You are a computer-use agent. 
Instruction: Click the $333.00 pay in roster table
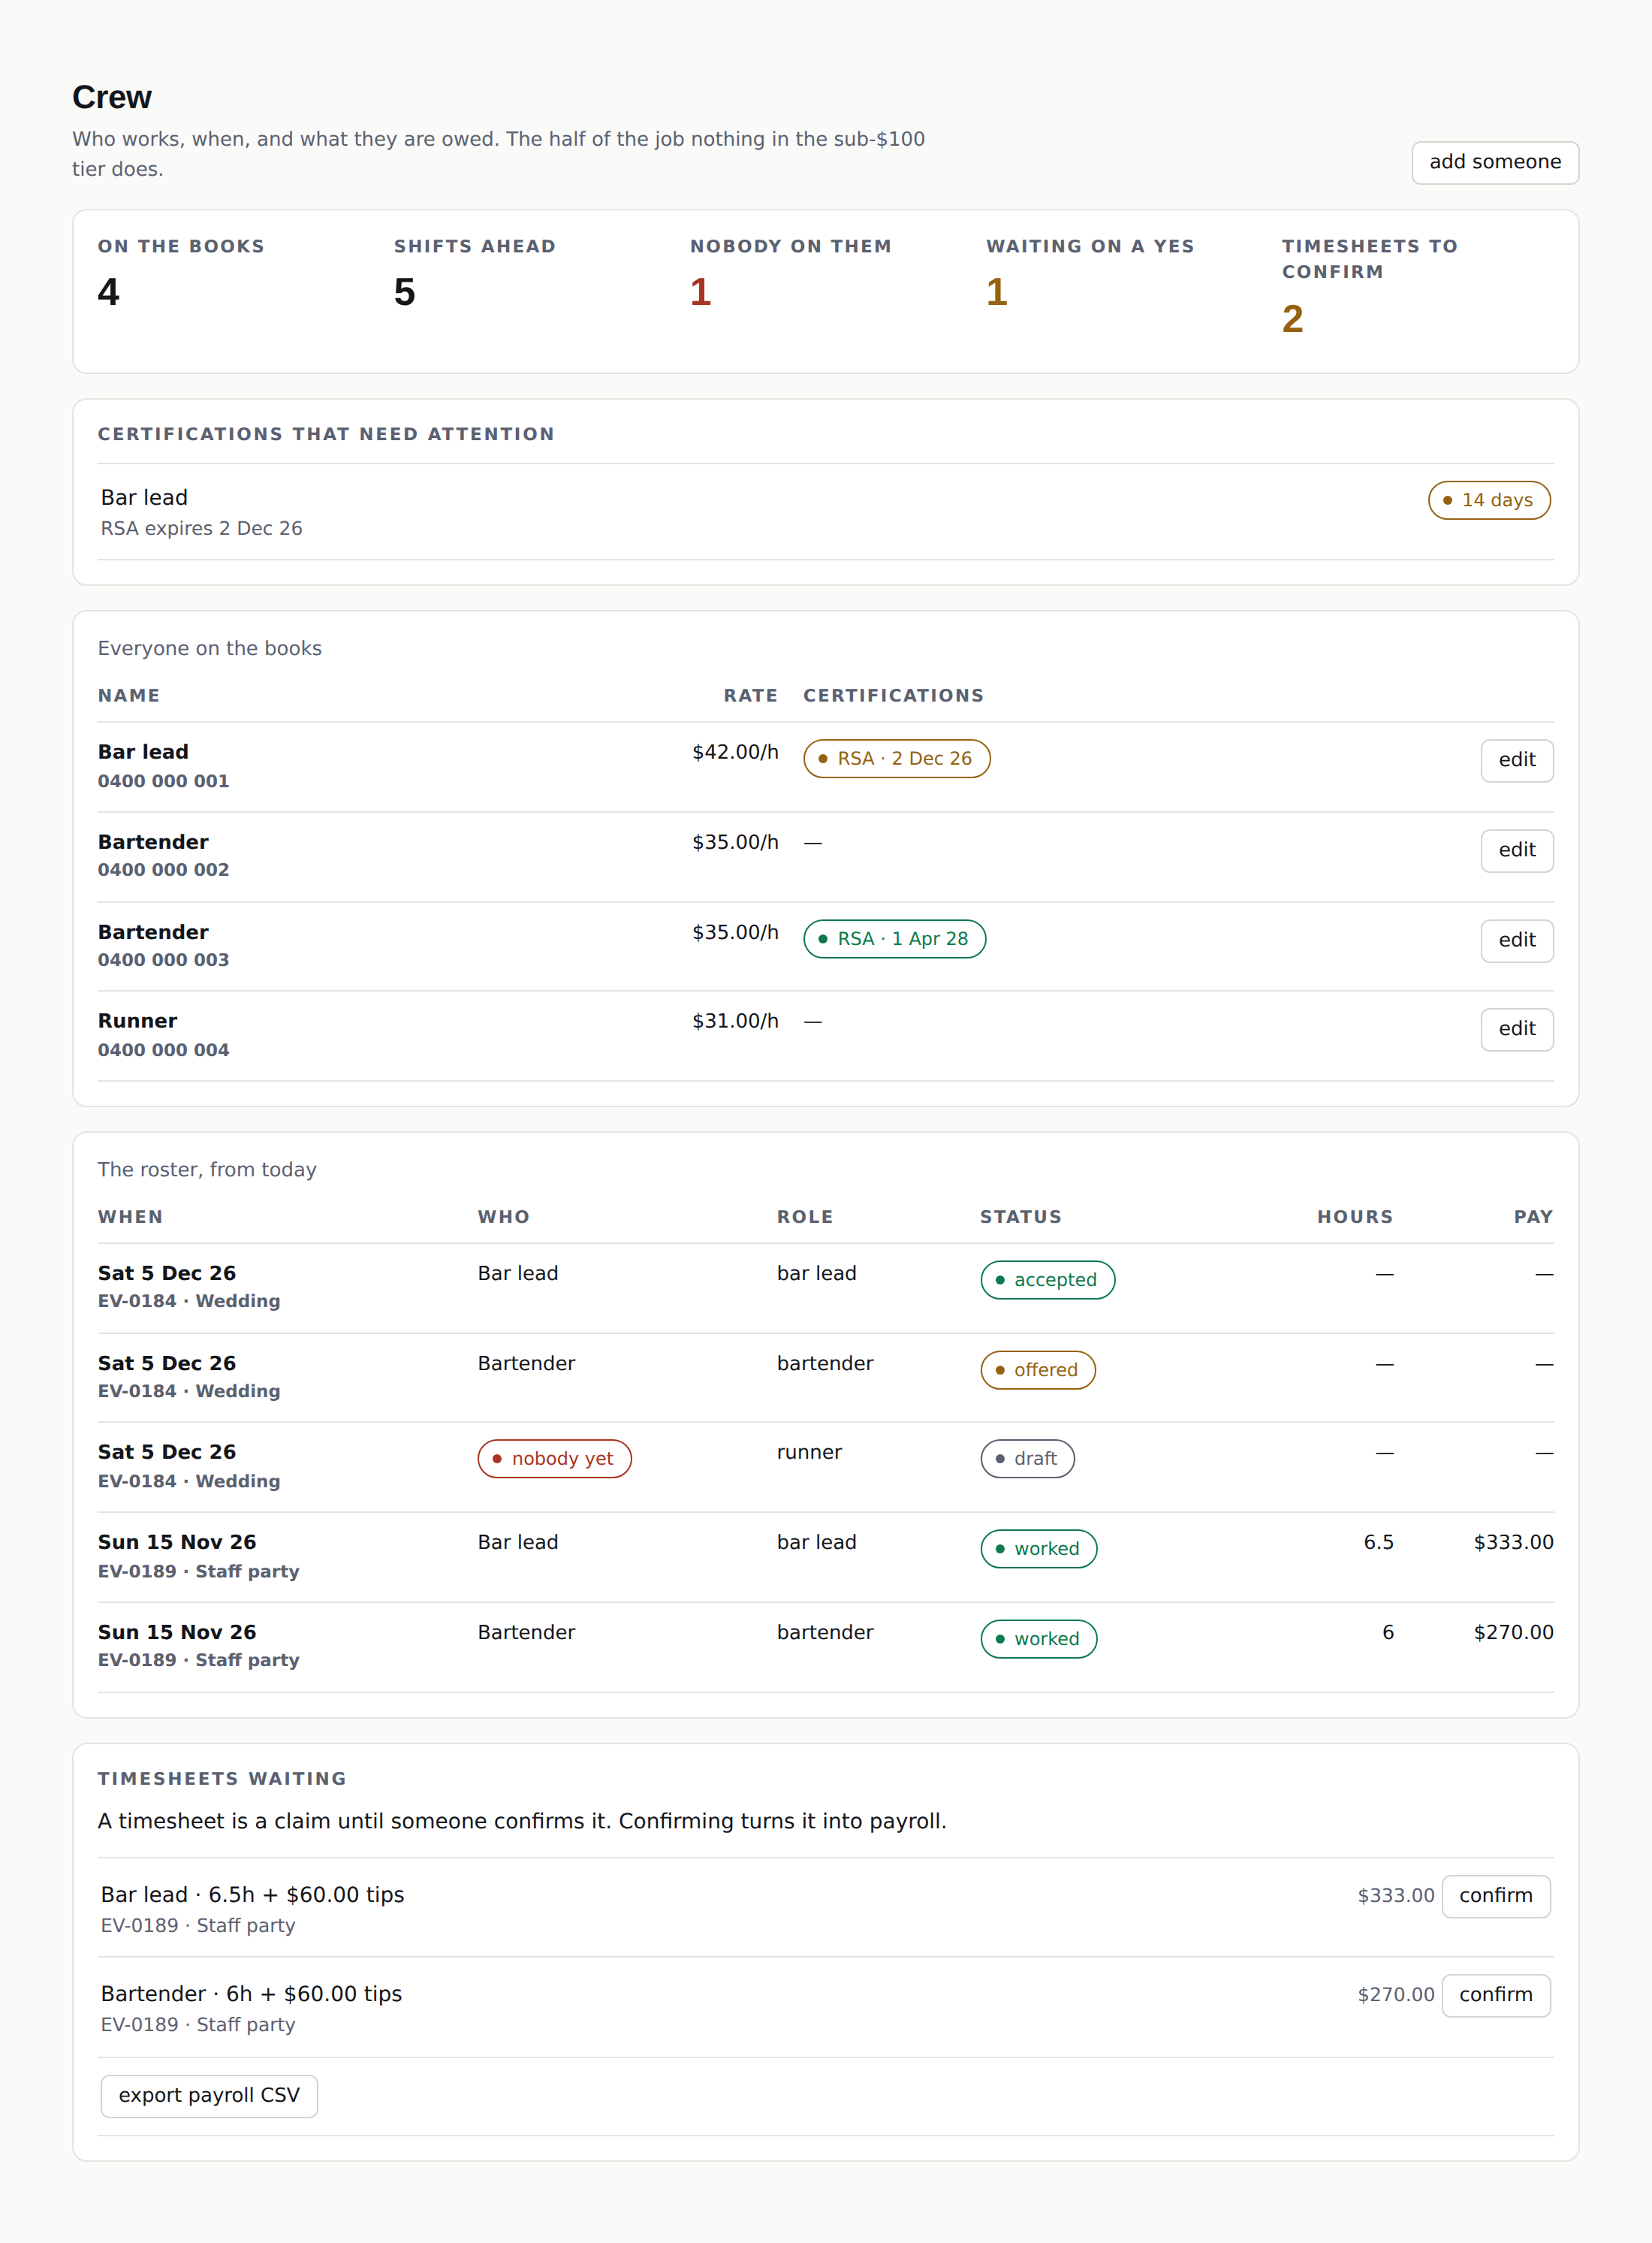click(x=1513, y=1543)
